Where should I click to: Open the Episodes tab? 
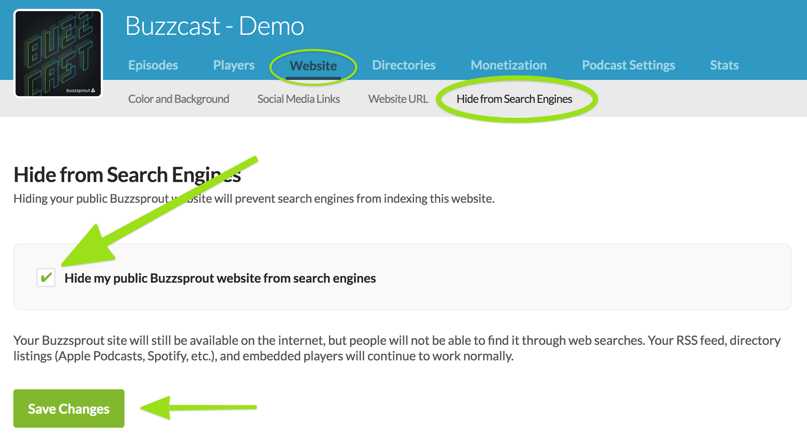pos(153,65)
